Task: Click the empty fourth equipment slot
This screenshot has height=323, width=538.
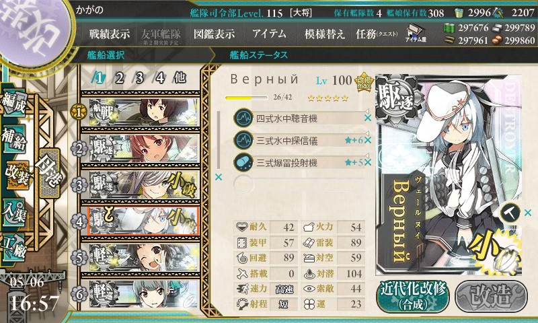Action: 299,184
